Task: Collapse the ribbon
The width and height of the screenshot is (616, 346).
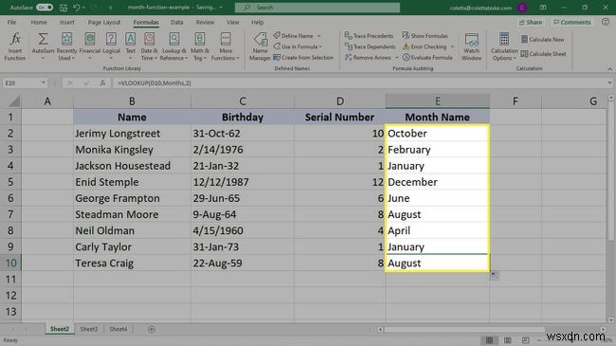Action: pyautogui.click(x=609, y=69)
